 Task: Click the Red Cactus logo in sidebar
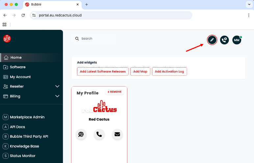[x=7, y=39]
